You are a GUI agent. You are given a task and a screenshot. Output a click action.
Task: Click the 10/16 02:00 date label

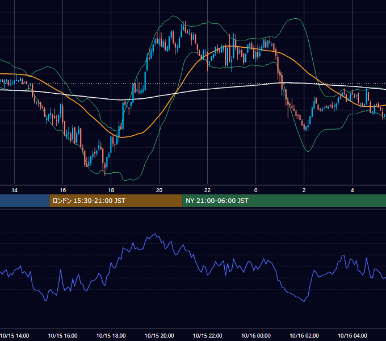point(304,335)
